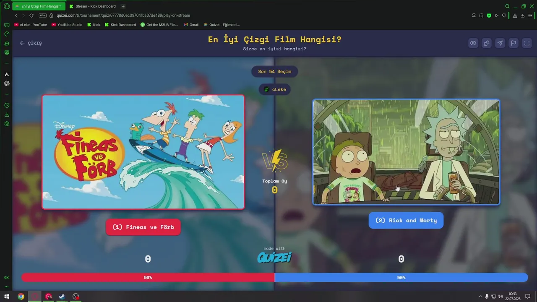Click the send-to-flow arrow icon in the address bar
537x302 pixels.
[496, 16]
